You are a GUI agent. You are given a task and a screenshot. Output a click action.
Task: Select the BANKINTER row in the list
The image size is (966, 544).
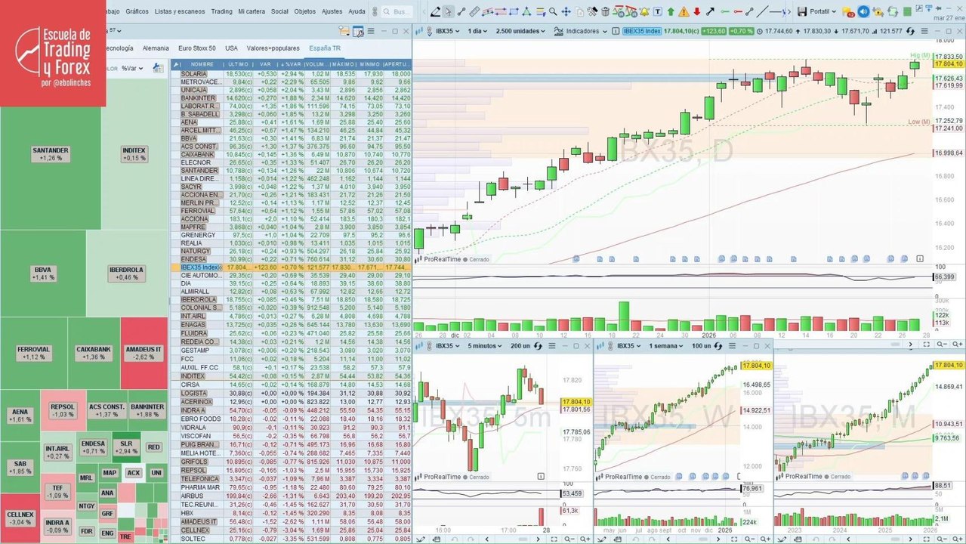point(292,97)
